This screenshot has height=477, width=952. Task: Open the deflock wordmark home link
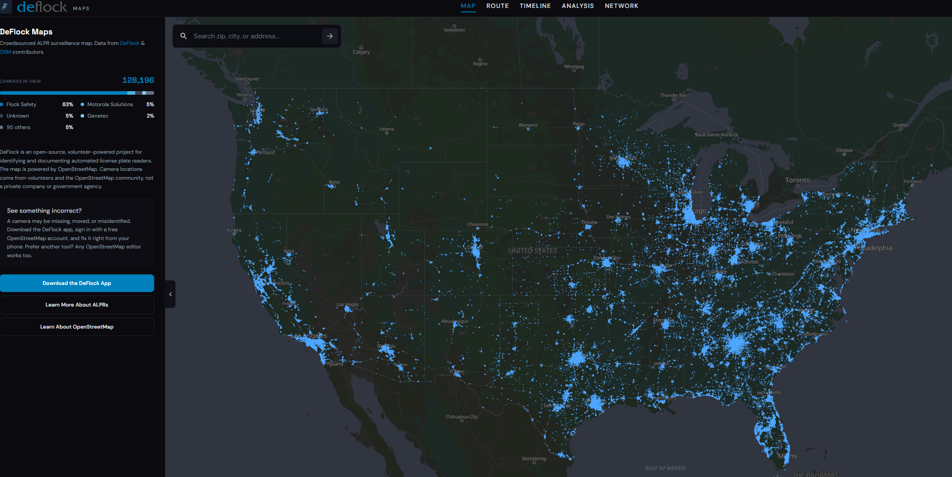tap(42, 7)
